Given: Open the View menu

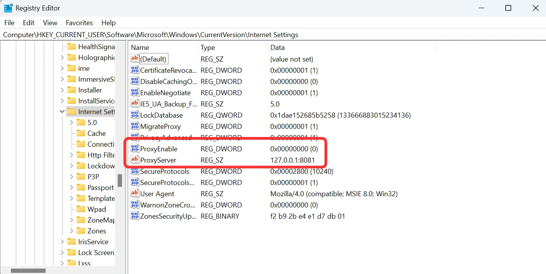Looking at the screenshot, I should pos(50,23).
